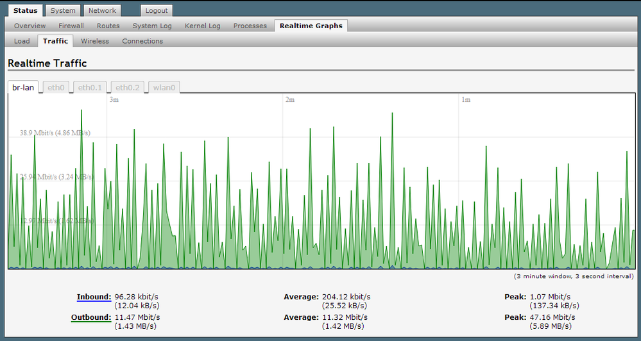View the System Log
The image size is (641, 341).
(152, 26)
